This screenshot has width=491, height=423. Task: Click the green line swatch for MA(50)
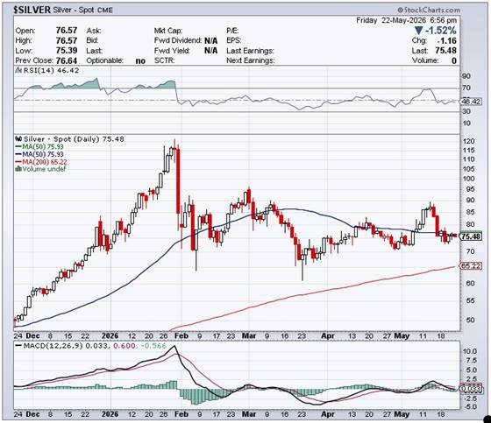[x=18, y=146]
